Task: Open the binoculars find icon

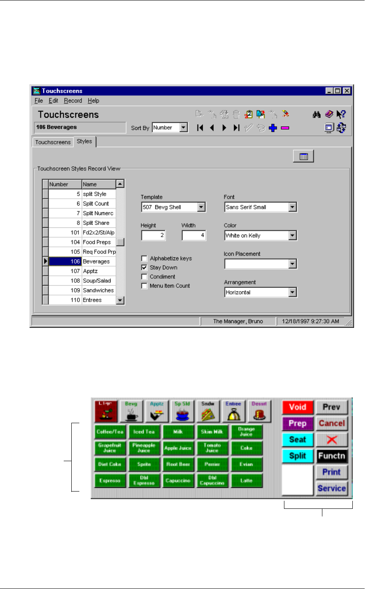Action: [317, 114]
